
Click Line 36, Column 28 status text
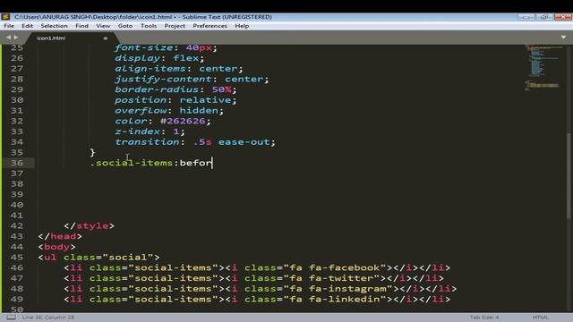coord(48,318)
